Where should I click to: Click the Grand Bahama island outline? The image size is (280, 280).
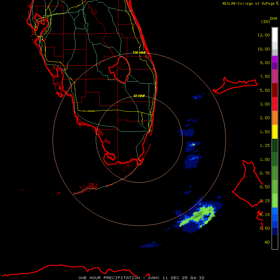point(236,85)
